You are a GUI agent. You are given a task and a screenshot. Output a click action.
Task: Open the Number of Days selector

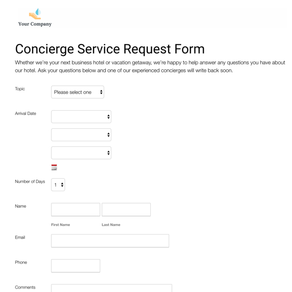tap(58, 185)
